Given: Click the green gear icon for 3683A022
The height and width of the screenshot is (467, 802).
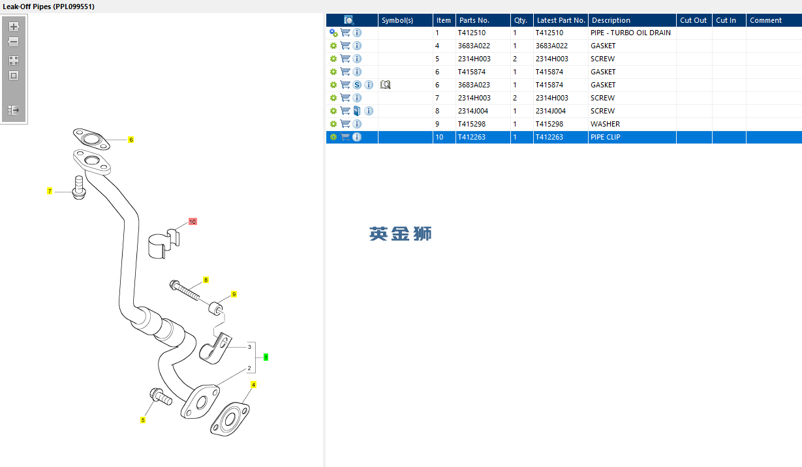Looking at the screenshot, I should point(333,46).
